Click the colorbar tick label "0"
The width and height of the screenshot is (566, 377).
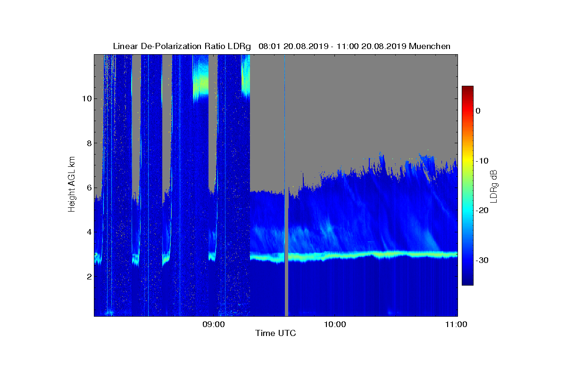click(478, 111)
